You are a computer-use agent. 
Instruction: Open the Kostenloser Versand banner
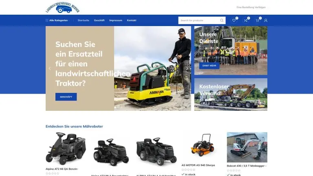click(231, 95)
